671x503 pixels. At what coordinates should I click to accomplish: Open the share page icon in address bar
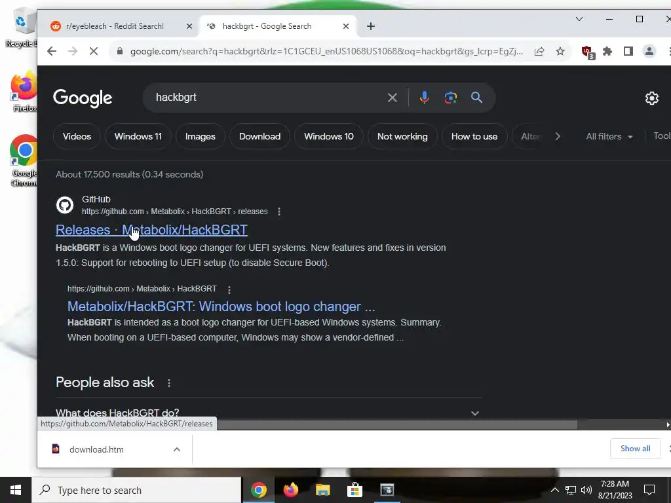tap(539, 51)
